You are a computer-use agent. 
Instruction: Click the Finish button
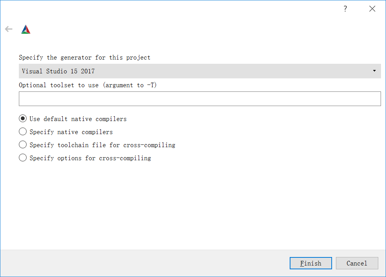(310, 263)
